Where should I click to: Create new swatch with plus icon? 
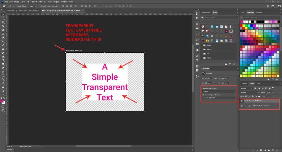[273, 79]
